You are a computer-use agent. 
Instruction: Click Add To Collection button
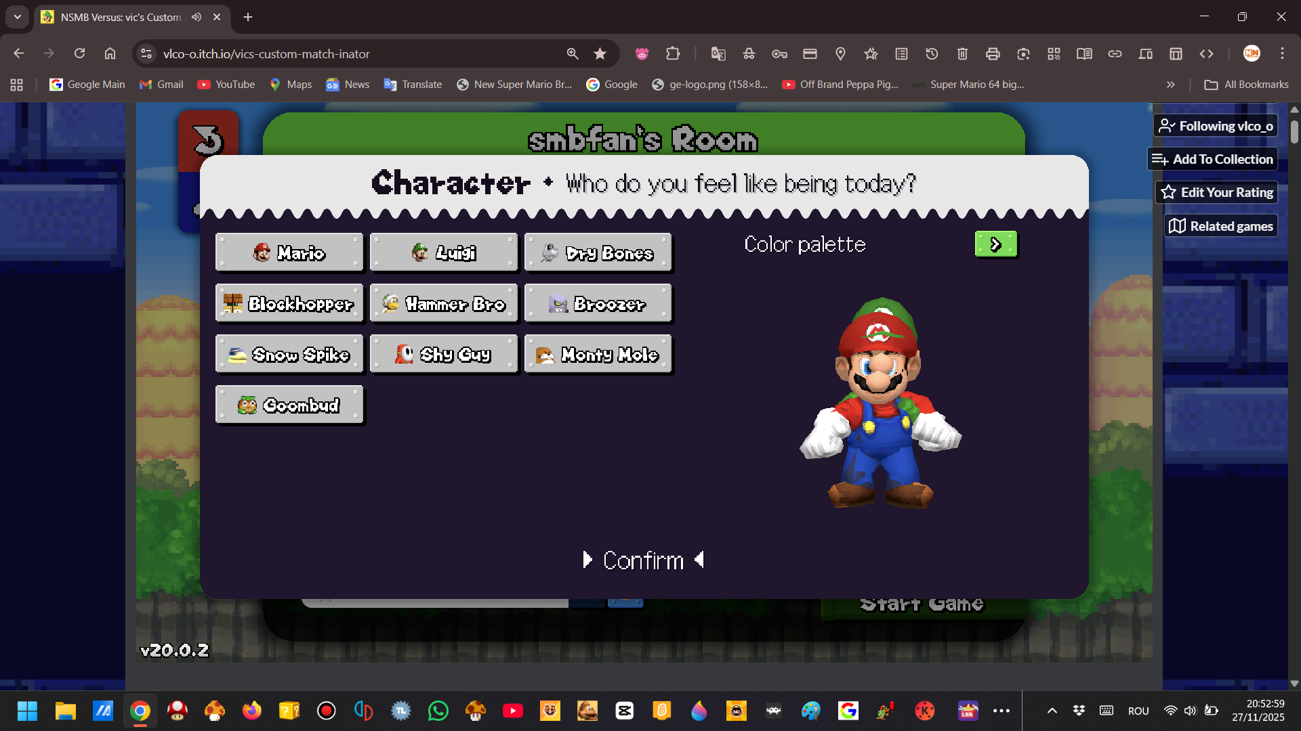click(1213, 159)
